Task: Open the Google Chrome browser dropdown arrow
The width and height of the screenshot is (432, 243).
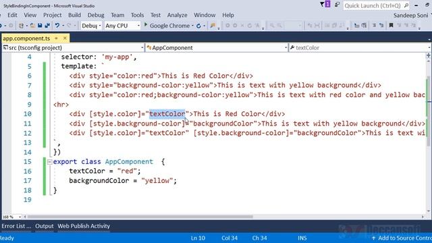Action: [x=192, y=26]
